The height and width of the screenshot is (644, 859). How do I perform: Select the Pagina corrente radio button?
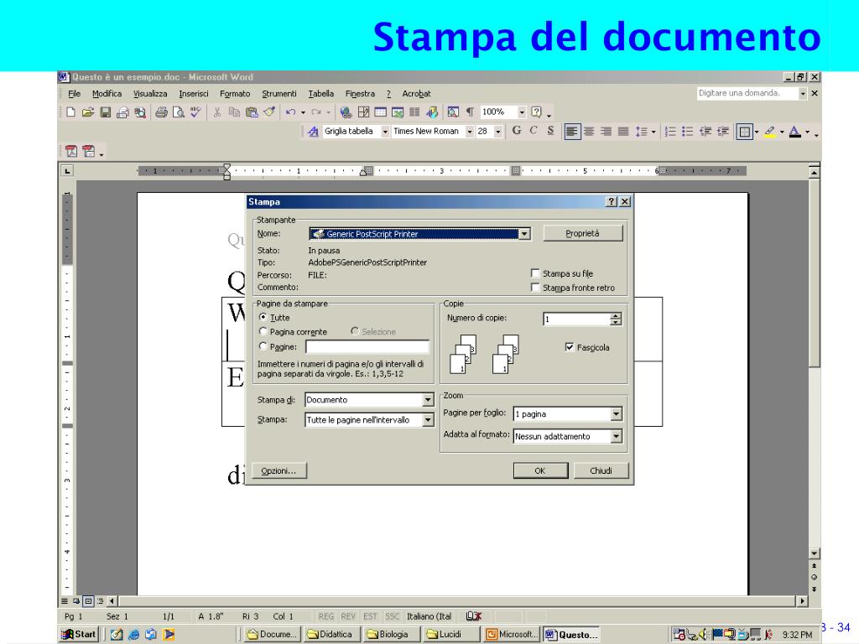coord(263,331)
